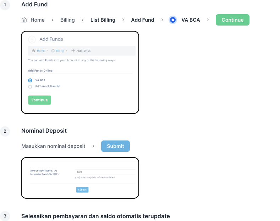Click the Amount IDR input field
Viewport: 280px width, 221px height.
click(105, 172)
